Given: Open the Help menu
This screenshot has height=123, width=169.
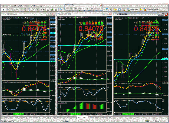Looking at the screenshot, I should click(41, 6).
